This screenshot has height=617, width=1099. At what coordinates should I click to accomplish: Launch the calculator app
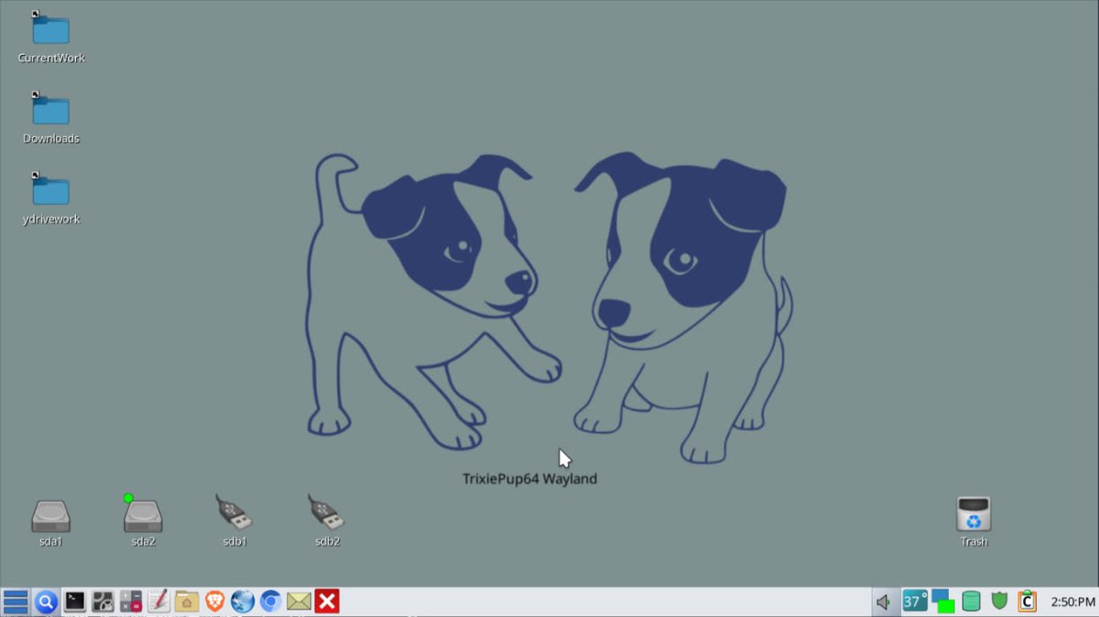pyautogui.click(x=132, y=601)
